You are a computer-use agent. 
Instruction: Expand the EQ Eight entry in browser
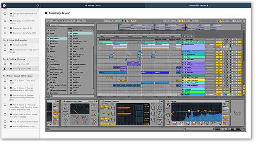pyautogui.click(x=69, y=33)
